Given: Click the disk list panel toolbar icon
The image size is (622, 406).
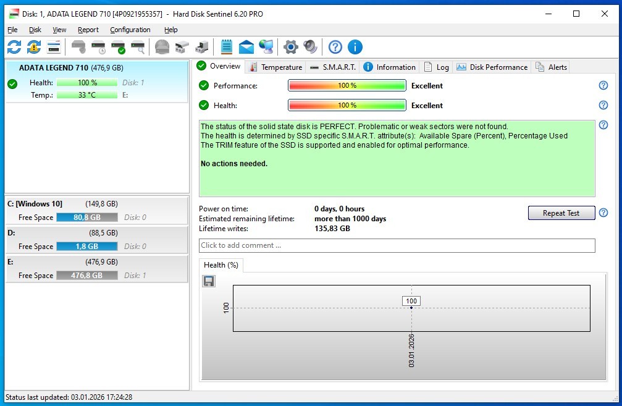Looking at the screenshot, I should click(x=54, y=47).
